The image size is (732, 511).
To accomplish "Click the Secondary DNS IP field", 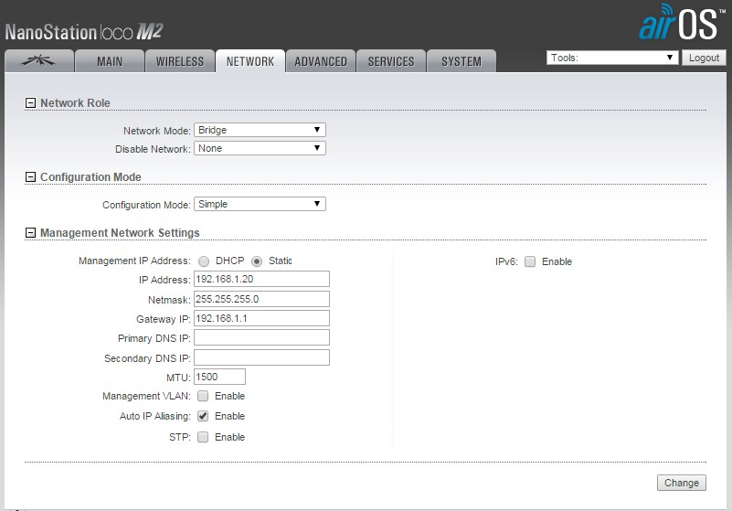I will click(x=261, y=357).
